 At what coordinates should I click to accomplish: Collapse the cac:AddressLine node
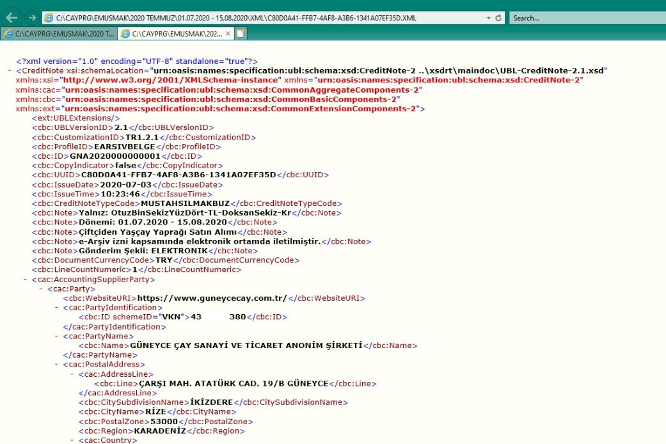[72, 374]
